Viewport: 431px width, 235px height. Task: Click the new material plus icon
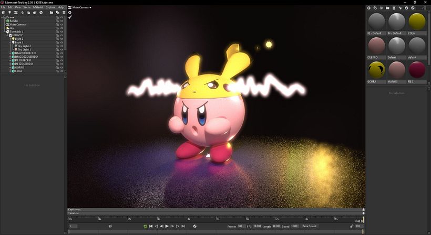tap(368, 8)
